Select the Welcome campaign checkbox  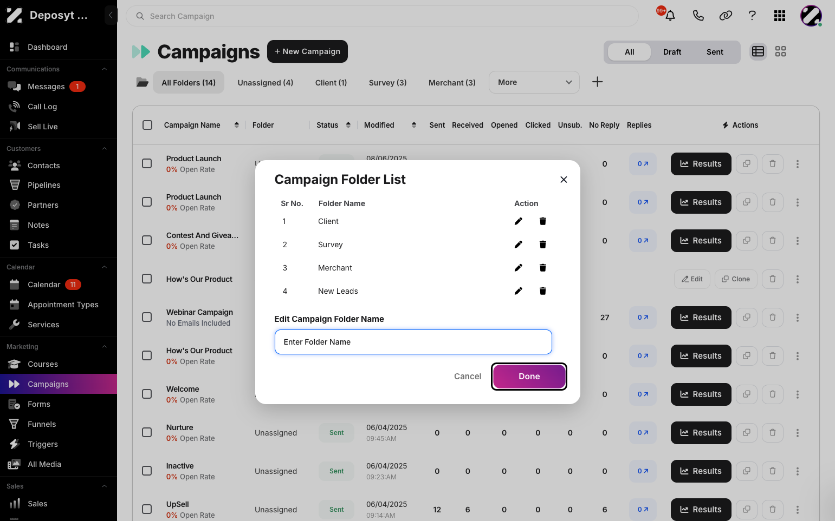click(x=147, y=394)
